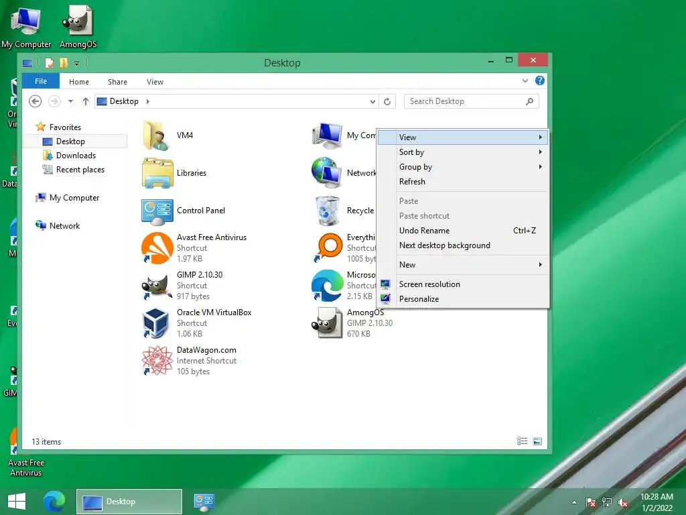Expand the Sort by submenu
Viewport: 686px width, 515px height.
tap(463, 152)
